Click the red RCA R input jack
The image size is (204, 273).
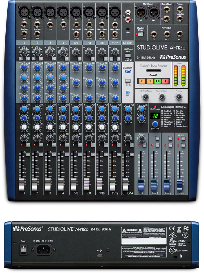pos(128,19)
